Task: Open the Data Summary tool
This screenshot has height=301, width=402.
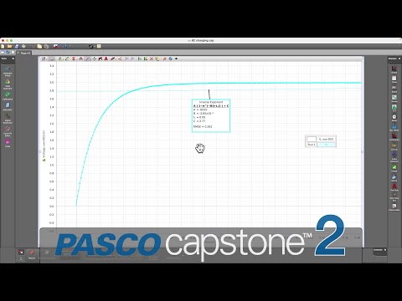Action: tap(8, 84)
